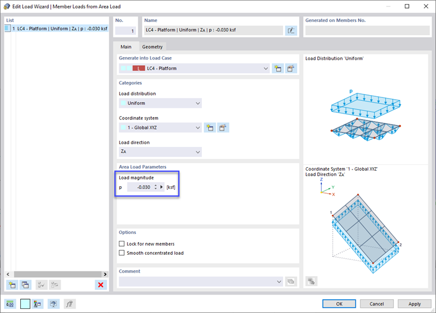Toggle Lock for new members checkbox
The height and width of the screenshot is (313, 436).
click(122, 244)
